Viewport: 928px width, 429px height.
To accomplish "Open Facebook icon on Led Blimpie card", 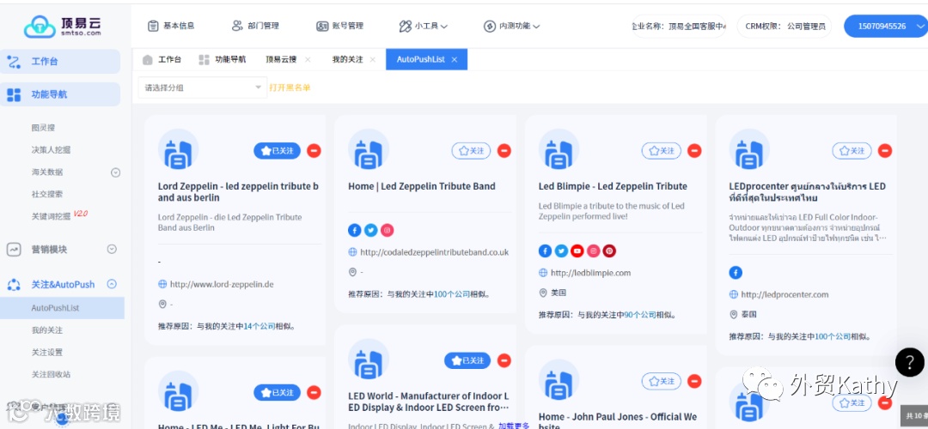I will tap(545, 251).
